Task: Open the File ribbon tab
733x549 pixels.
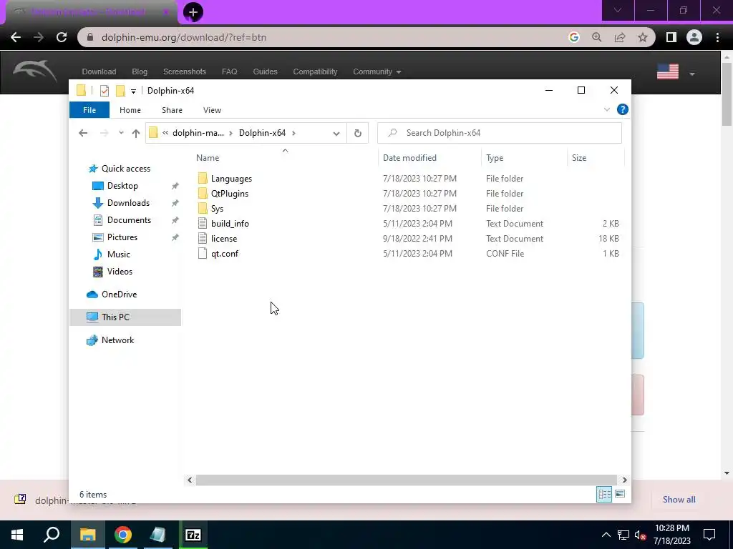Action: [89, 110]
